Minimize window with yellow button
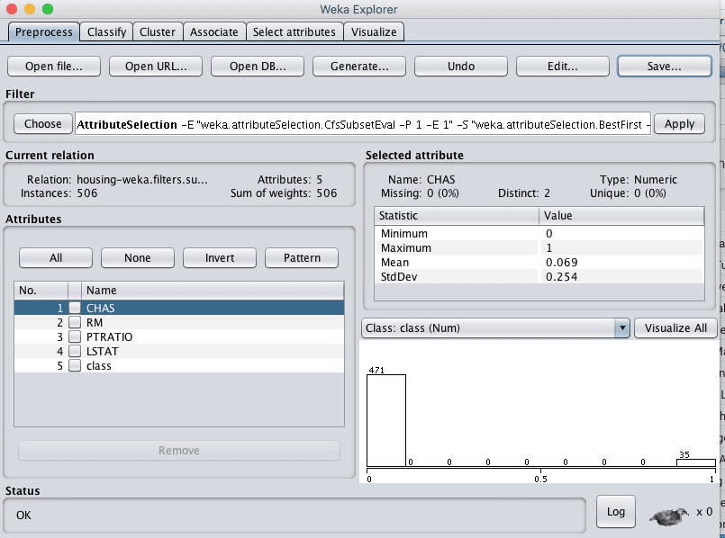 pos(30,9)
